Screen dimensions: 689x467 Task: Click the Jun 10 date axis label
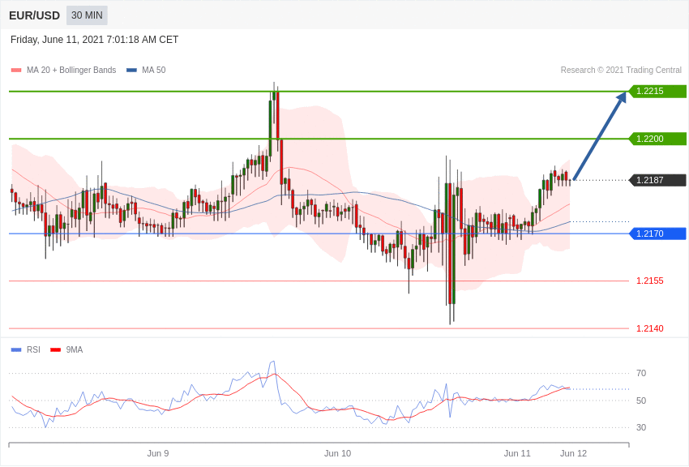[x=337, y=454]
